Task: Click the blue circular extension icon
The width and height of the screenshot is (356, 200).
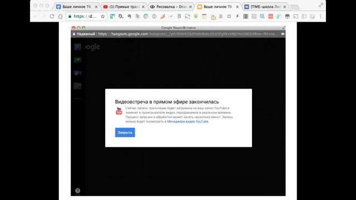Action: [x=146, y=16]
